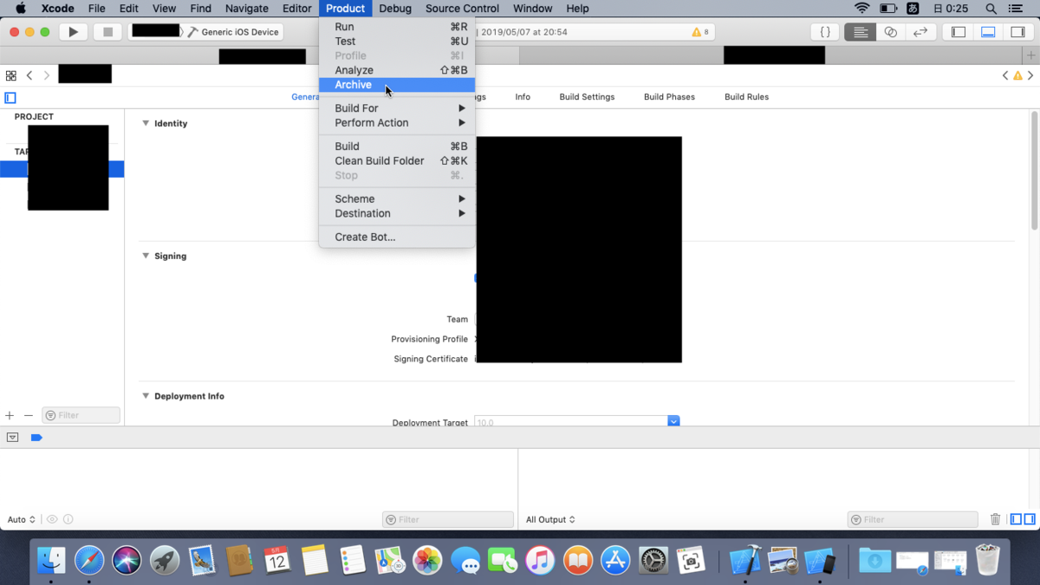Choose Run in the Product menu
Viewport: 1040px width, 585px height.
click(397, 27)
